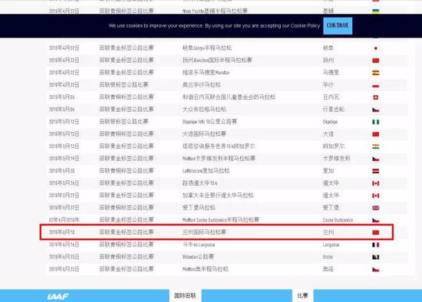Click Canada flag in 丰业银行渥太华马拉松 row
Screen dimensions: 422x302
tap(375, 195)
